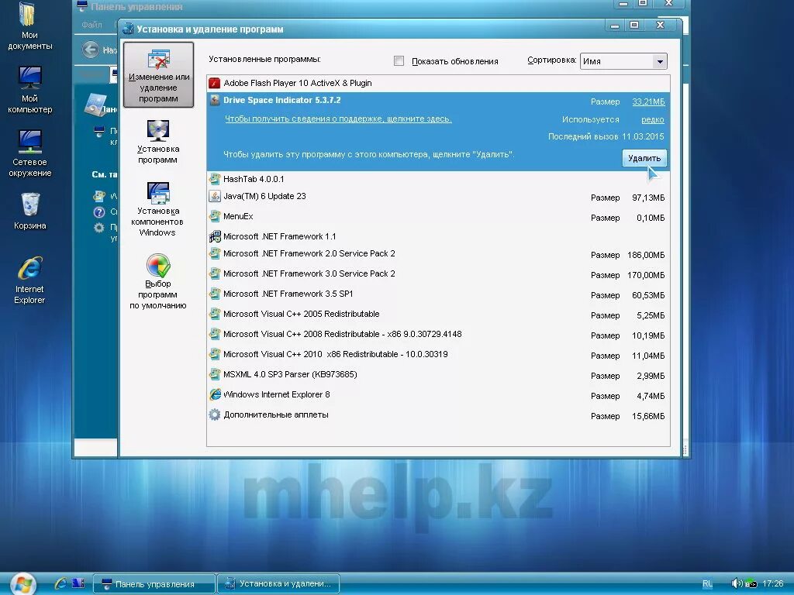Click size value 186,00МБ
794x595 pixels.
646,255
